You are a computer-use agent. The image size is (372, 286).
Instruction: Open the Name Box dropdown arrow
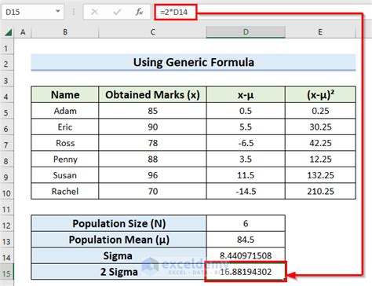click(x=58, y=12)
